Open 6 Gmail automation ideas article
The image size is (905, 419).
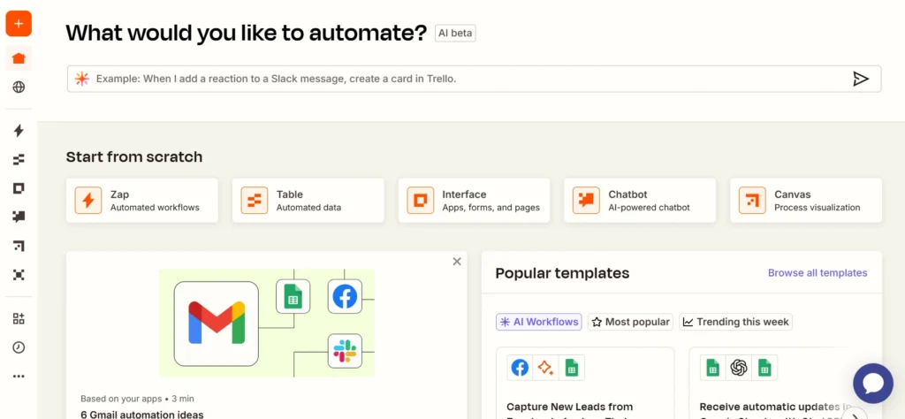pyautogui.click(x=142, y=415)
